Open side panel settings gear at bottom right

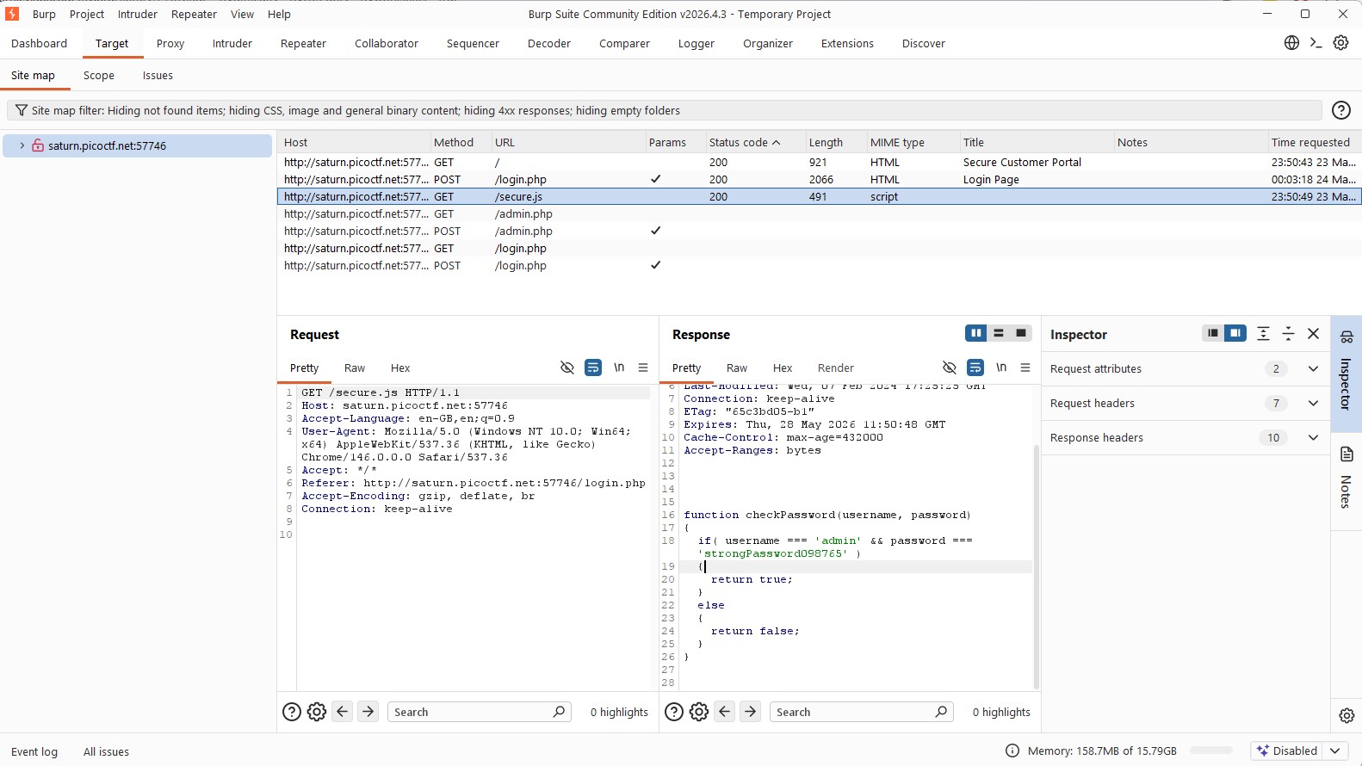(1347, 715)
